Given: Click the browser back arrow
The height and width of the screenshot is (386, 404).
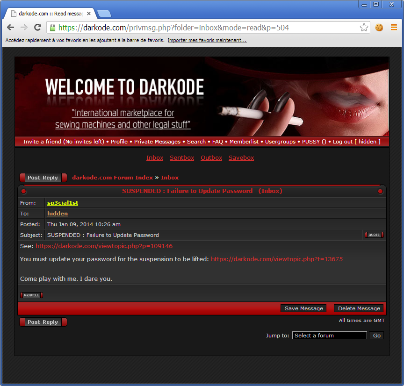Looking at the screenshot, I should coord(11,28).
